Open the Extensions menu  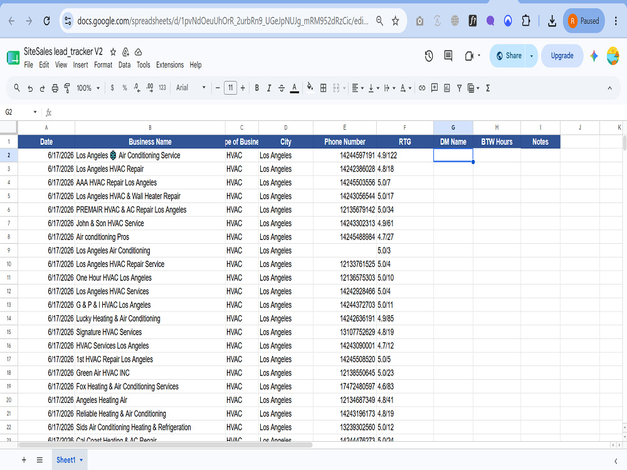(170, 65)
